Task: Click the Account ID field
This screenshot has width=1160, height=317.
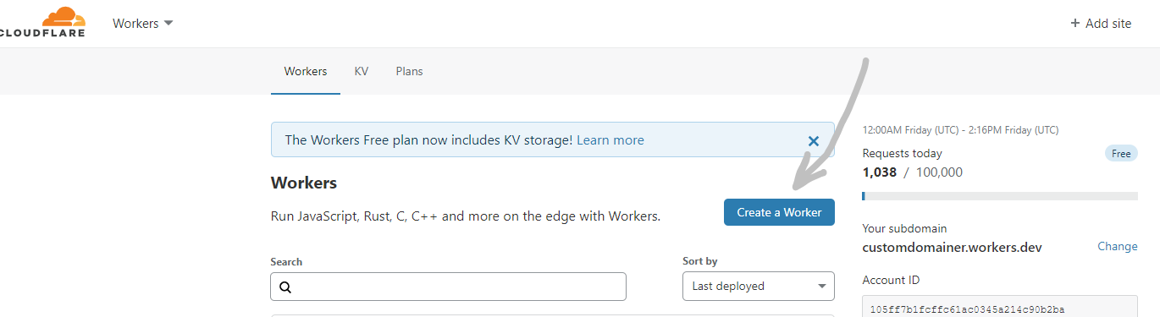Action: click(x=1000, y=306)
